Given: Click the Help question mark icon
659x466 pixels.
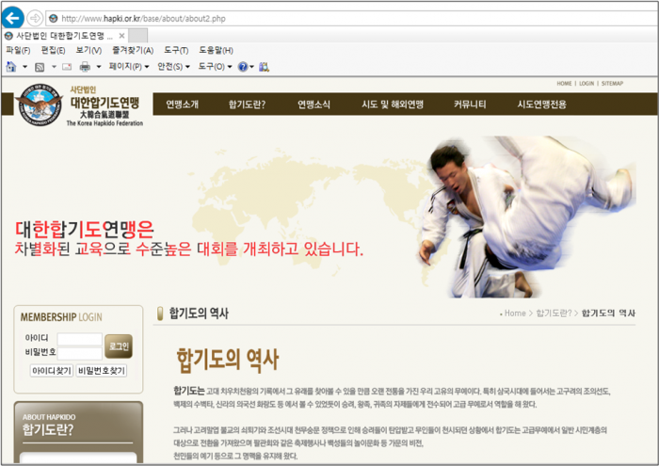Looking at the screenshot, I should [x=243, y=67].
